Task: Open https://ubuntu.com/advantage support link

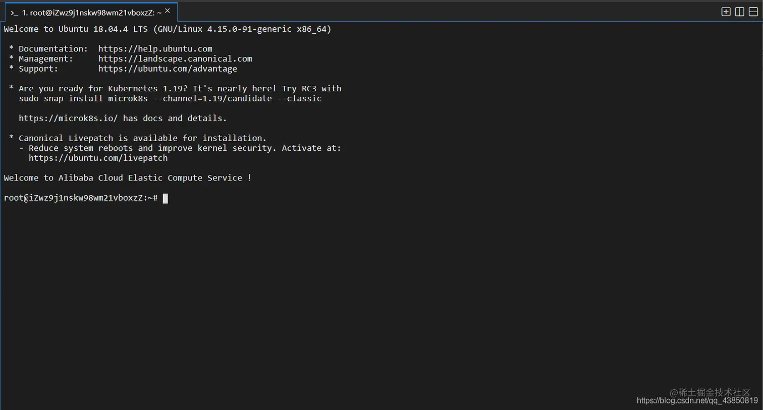Action: pyautogui.click(x=168, y=69)
